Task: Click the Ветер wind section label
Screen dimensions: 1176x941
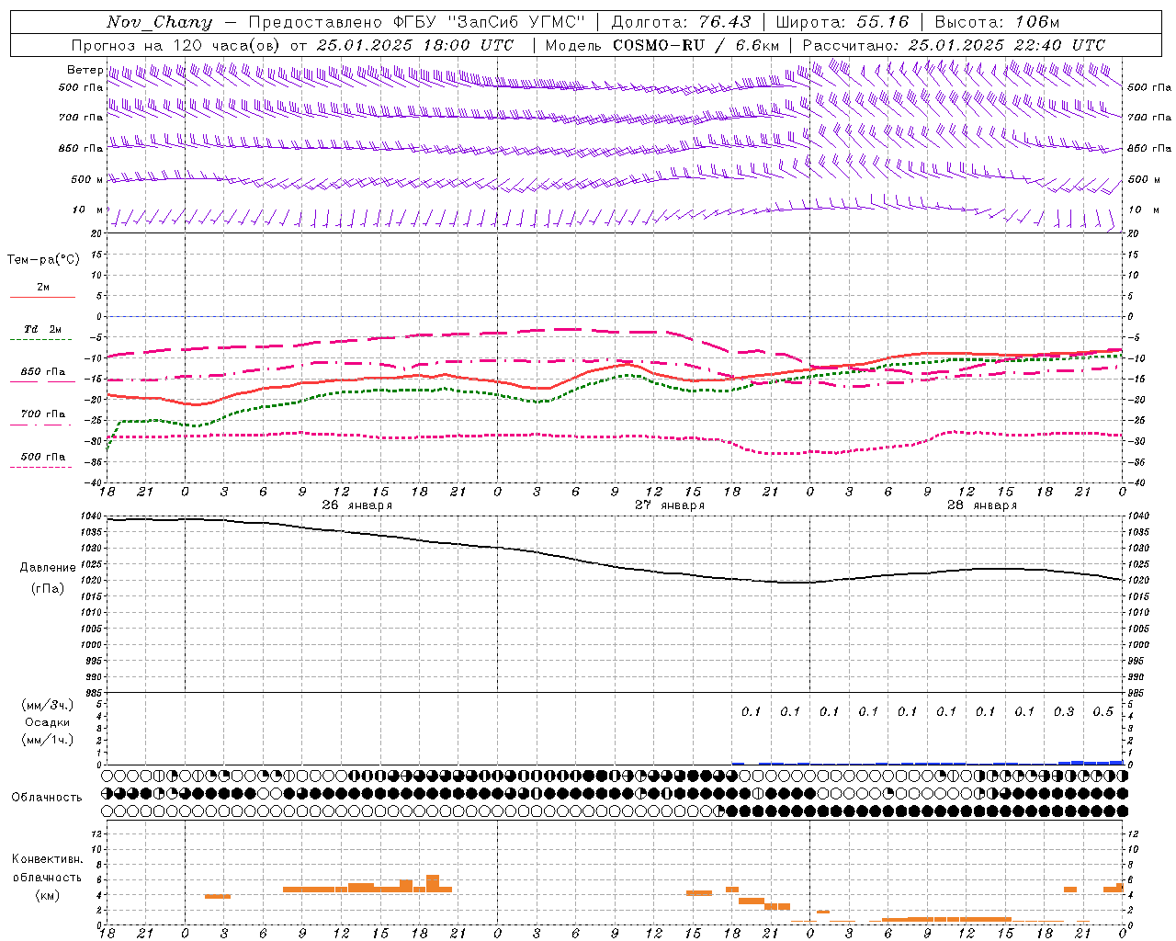Action: (x=84, y=70)
